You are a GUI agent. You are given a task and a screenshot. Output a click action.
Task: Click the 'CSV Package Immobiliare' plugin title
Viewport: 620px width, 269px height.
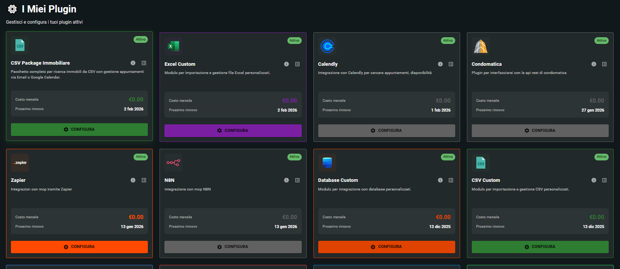40,63
